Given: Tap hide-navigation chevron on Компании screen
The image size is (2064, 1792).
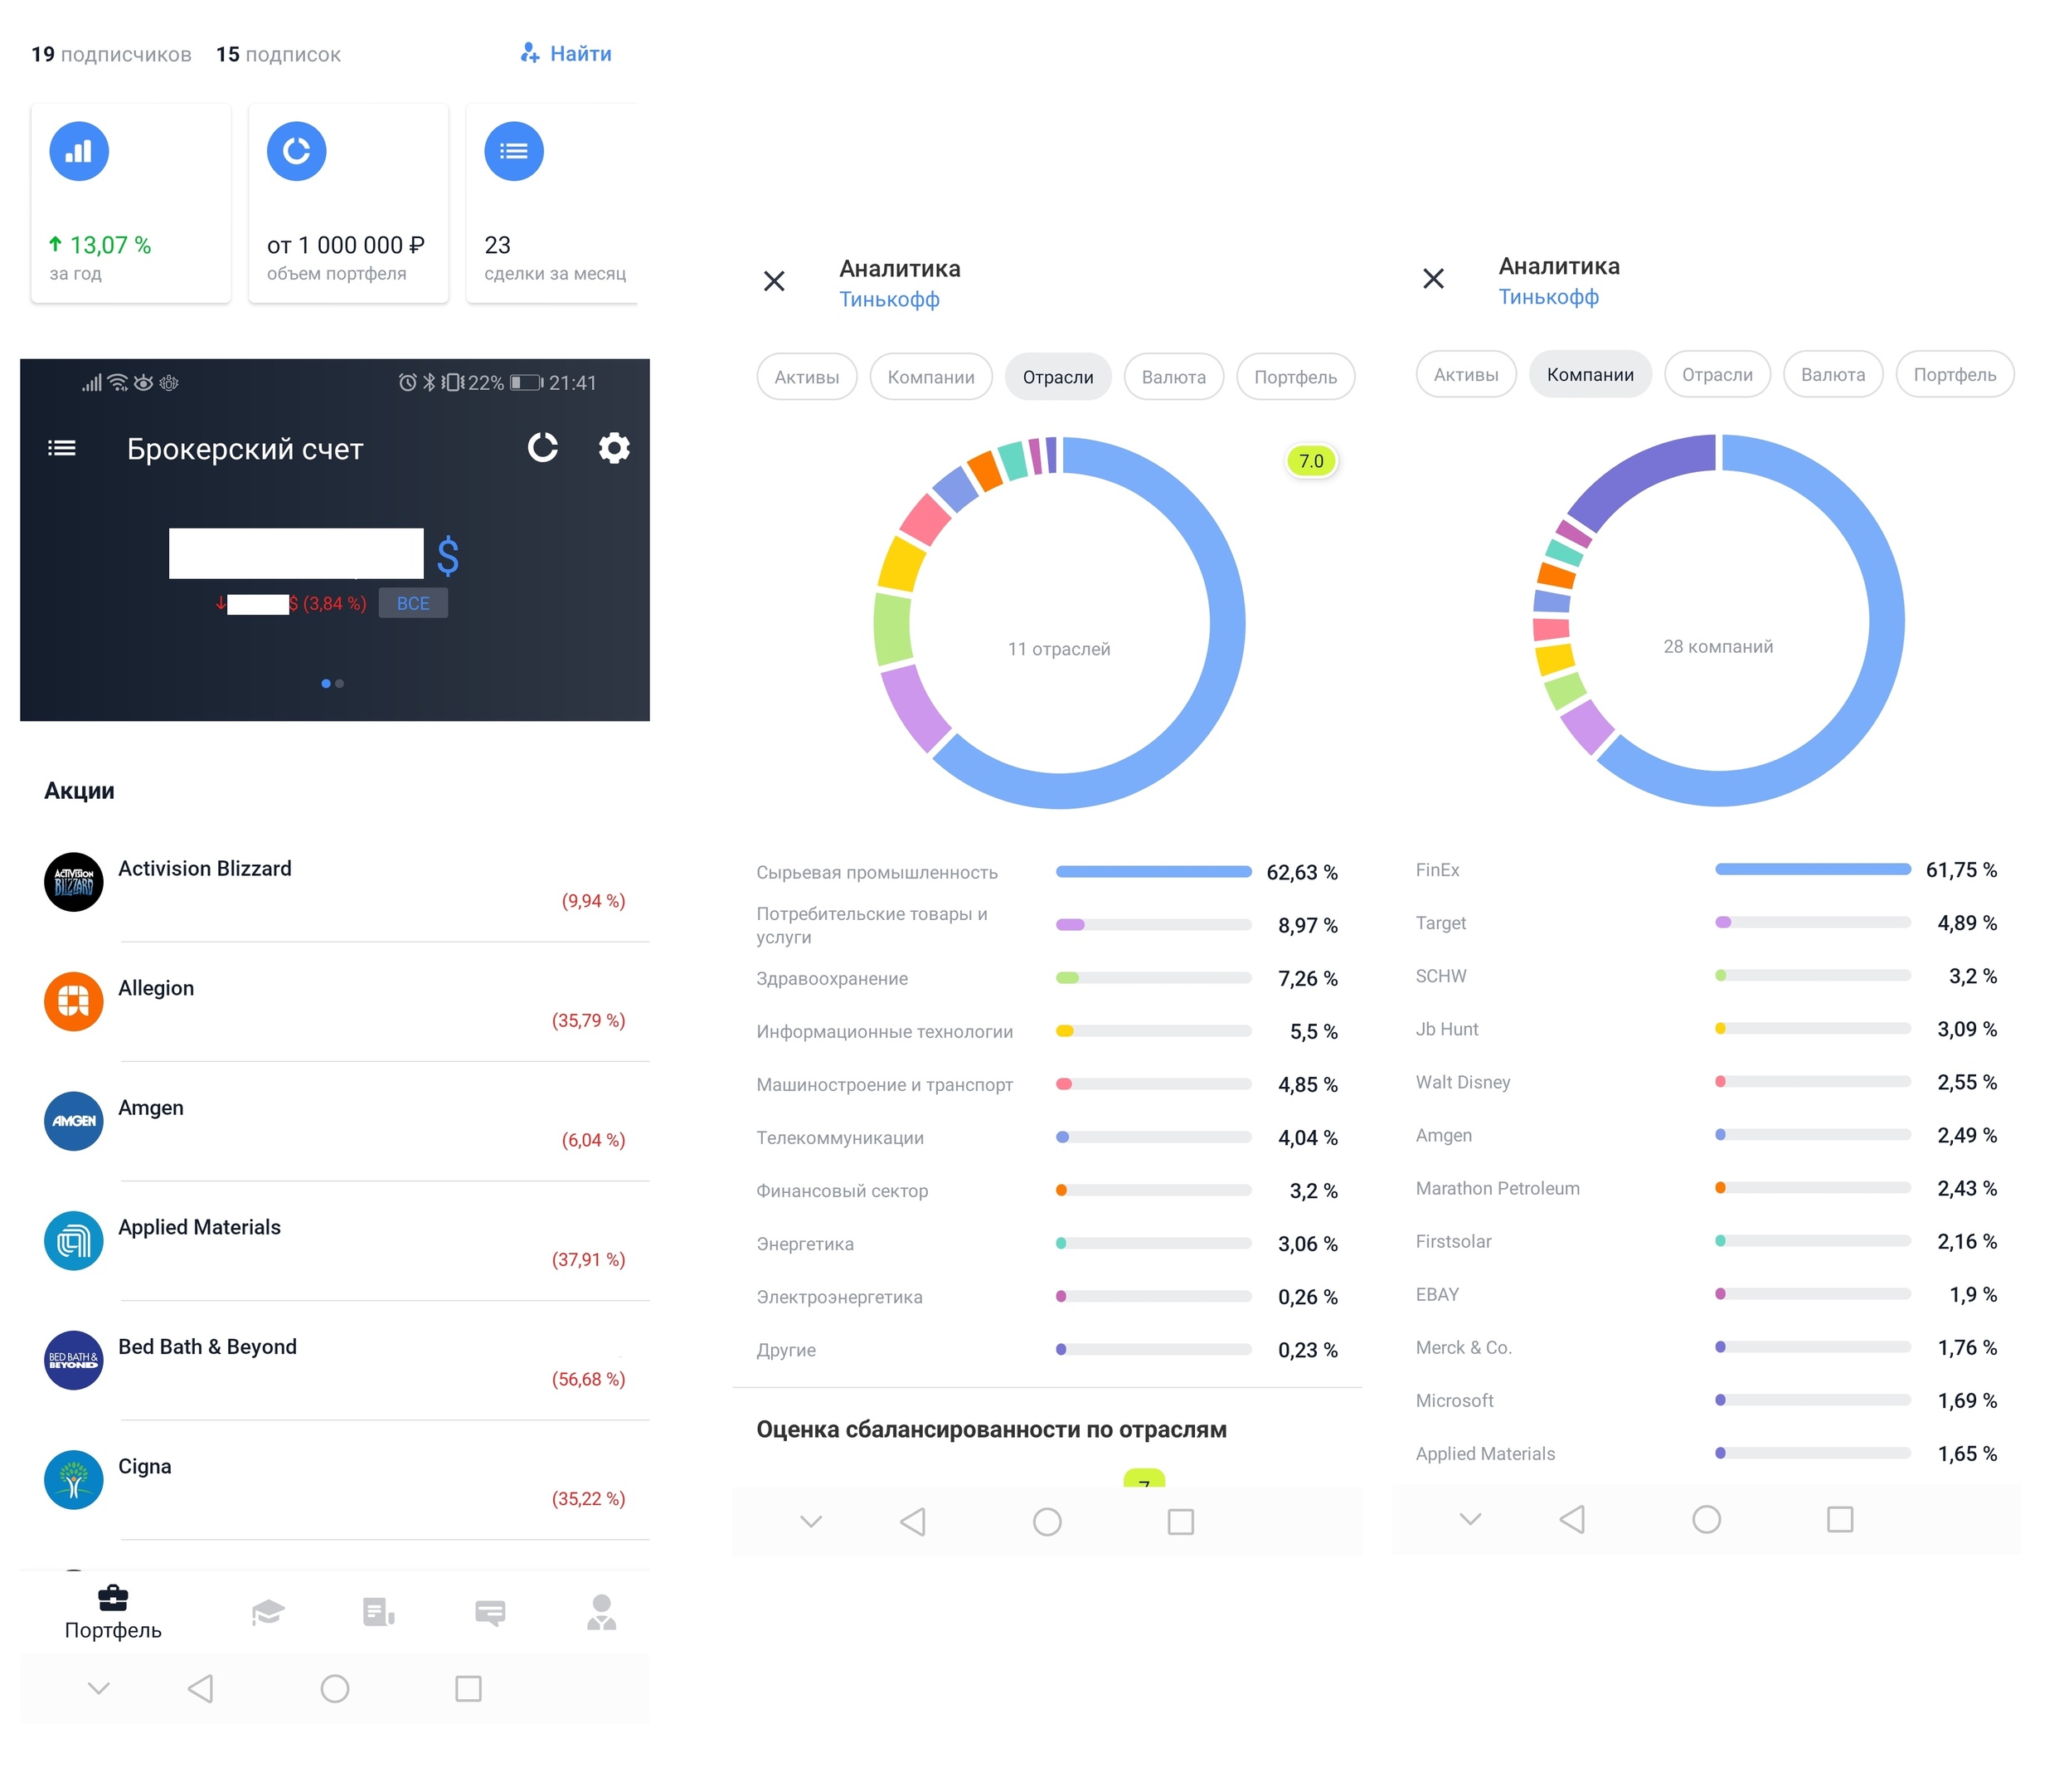Looking at the screenshot, I should tap(1470, 1520).
